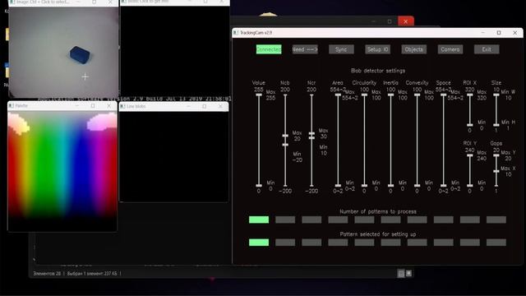This screenshot has height=296, width=526.
Task: Click the Ncr slider Min handle at 10
Action: [311, 137]
